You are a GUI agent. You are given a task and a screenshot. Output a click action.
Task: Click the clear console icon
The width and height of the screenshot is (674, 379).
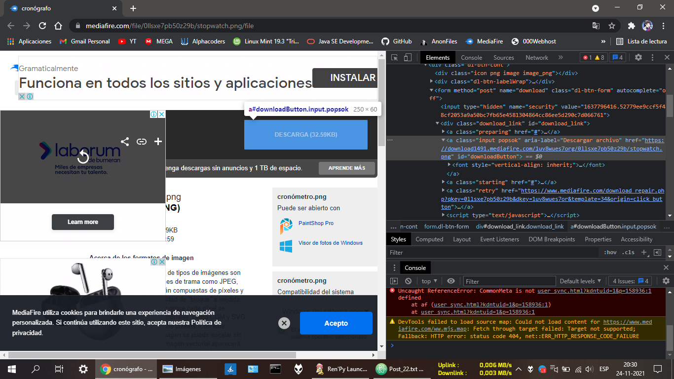[408, 281]
